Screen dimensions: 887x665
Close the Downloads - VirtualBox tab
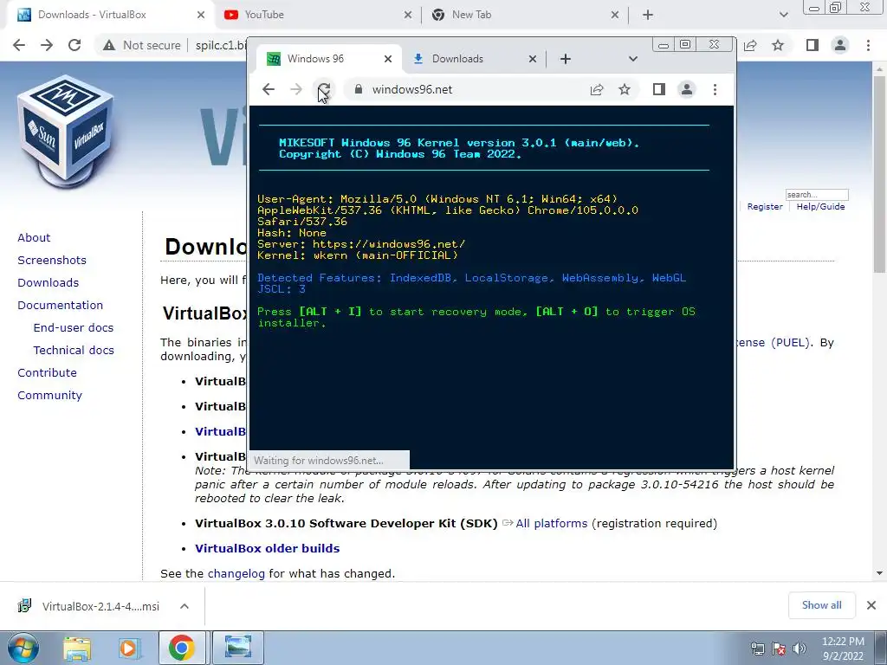pyautogui.click(x=201, y=16)
